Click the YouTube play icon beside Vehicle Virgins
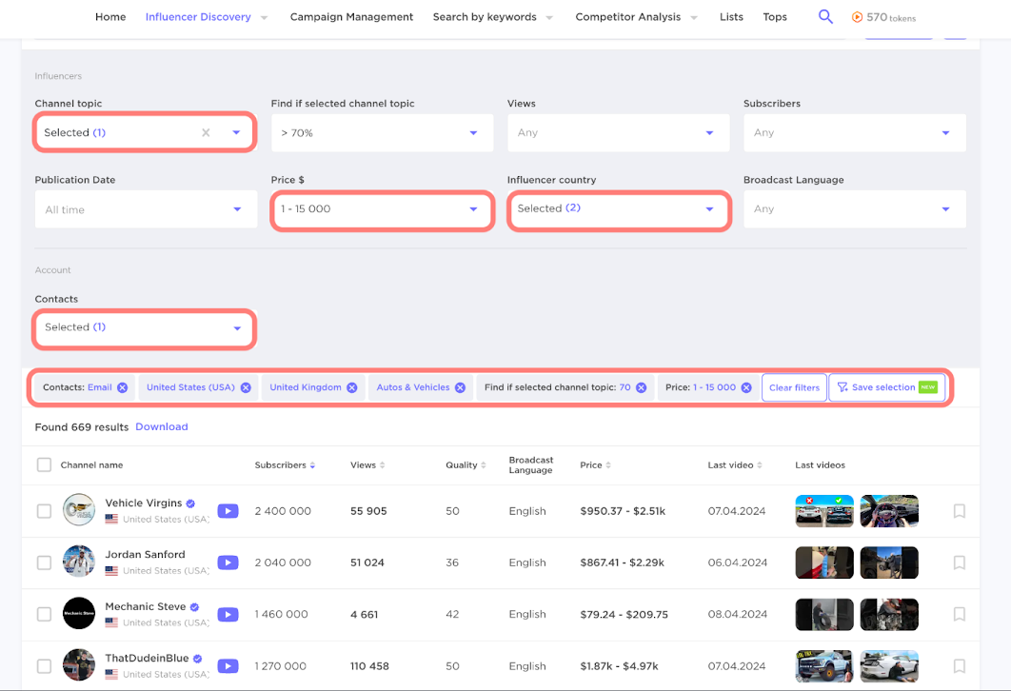Image resolution: width=1011 pixels, height=691 pixels. coord(228,511)
